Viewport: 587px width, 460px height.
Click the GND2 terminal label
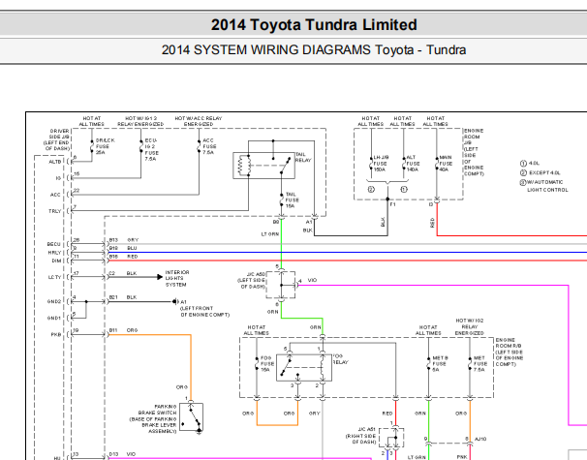coord(54,302)
